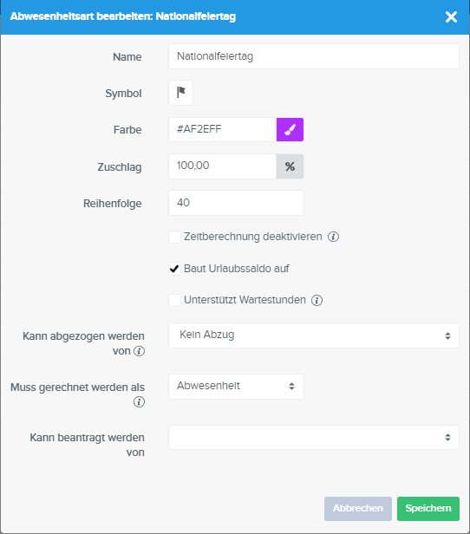The height and width of the screenshot is (534, 470).
Task: Show info for Muss gerechnet werden als
Action: [139, 402]
